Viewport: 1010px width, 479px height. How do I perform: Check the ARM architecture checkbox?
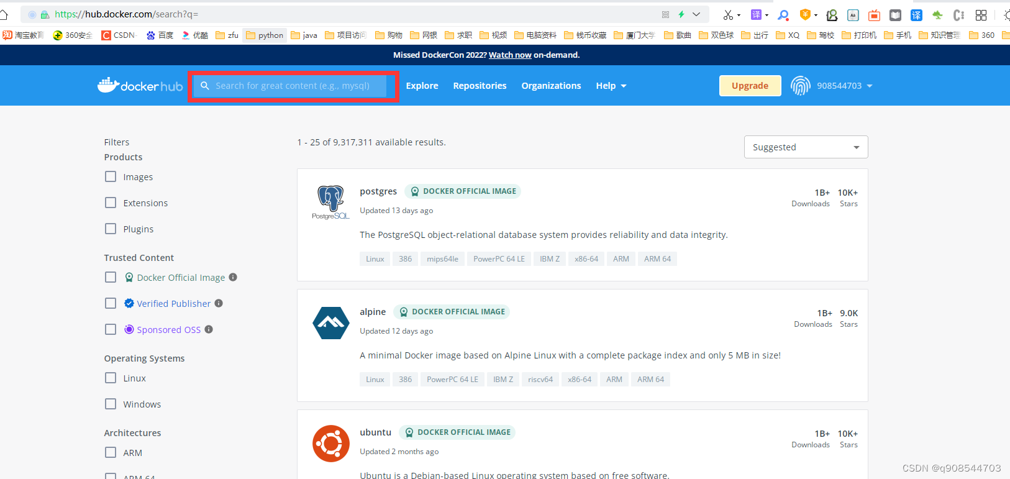[111, 452]
